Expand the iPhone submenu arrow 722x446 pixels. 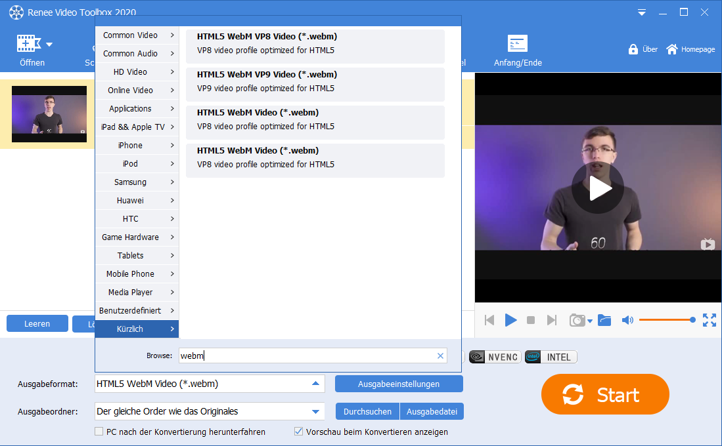click(x=172, y=146)
